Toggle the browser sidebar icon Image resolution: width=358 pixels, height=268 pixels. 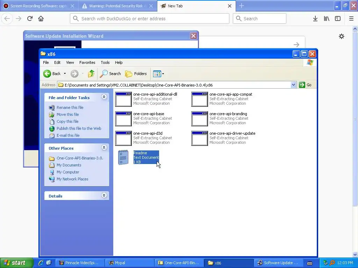[338, 18]
